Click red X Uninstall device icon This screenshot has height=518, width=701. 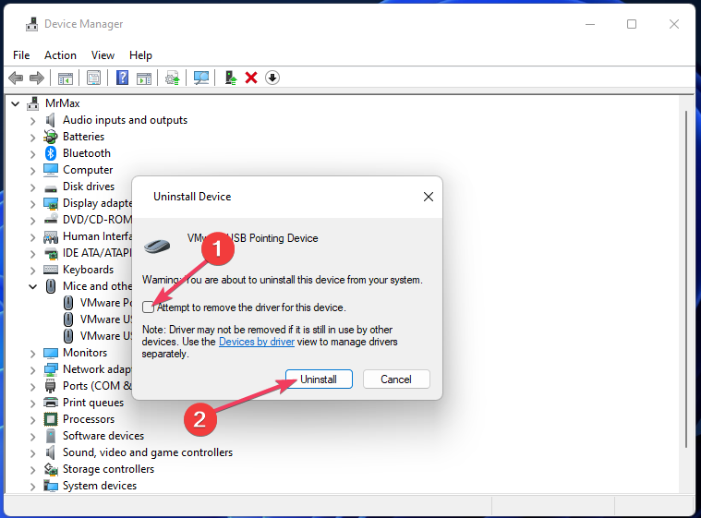coord(251,78)
